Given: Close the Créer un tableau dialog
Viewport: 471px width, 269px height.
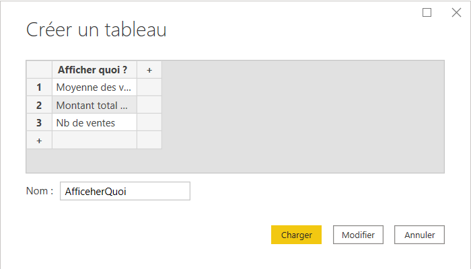Looking at the screenshot, I should tap(456, 13).
